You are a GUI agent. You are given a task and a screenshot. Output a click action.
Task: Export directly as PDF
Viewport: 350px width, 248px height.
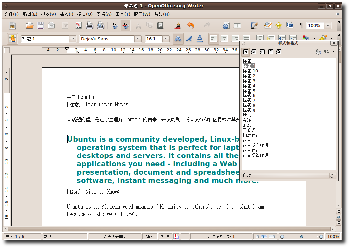pyautogui.click(x=79, y=25)
